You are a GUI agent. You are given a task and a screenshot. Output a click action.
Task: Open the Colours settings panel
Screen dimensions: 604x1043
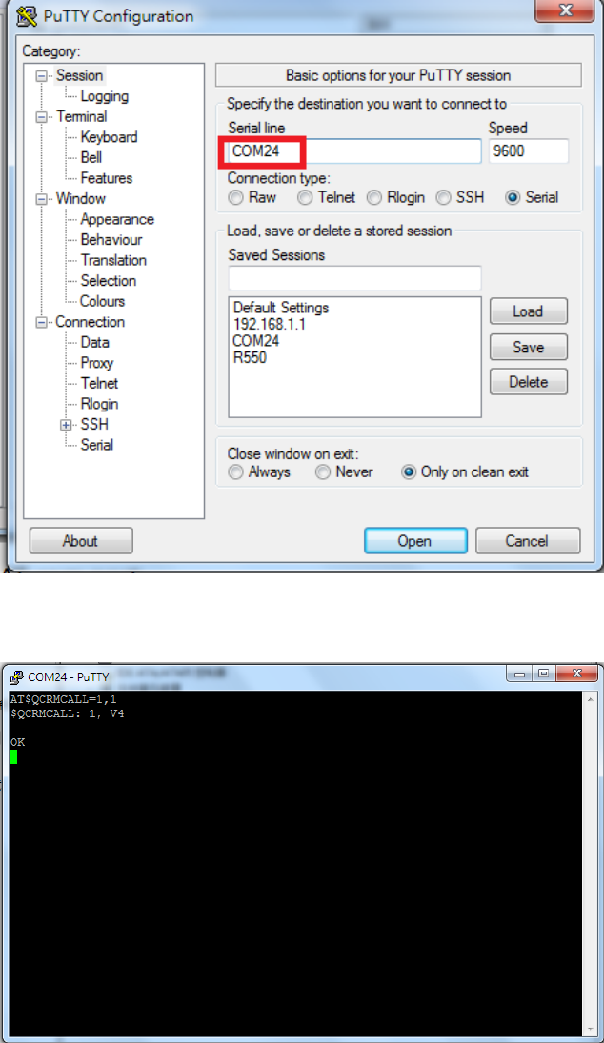coord(103,301)
